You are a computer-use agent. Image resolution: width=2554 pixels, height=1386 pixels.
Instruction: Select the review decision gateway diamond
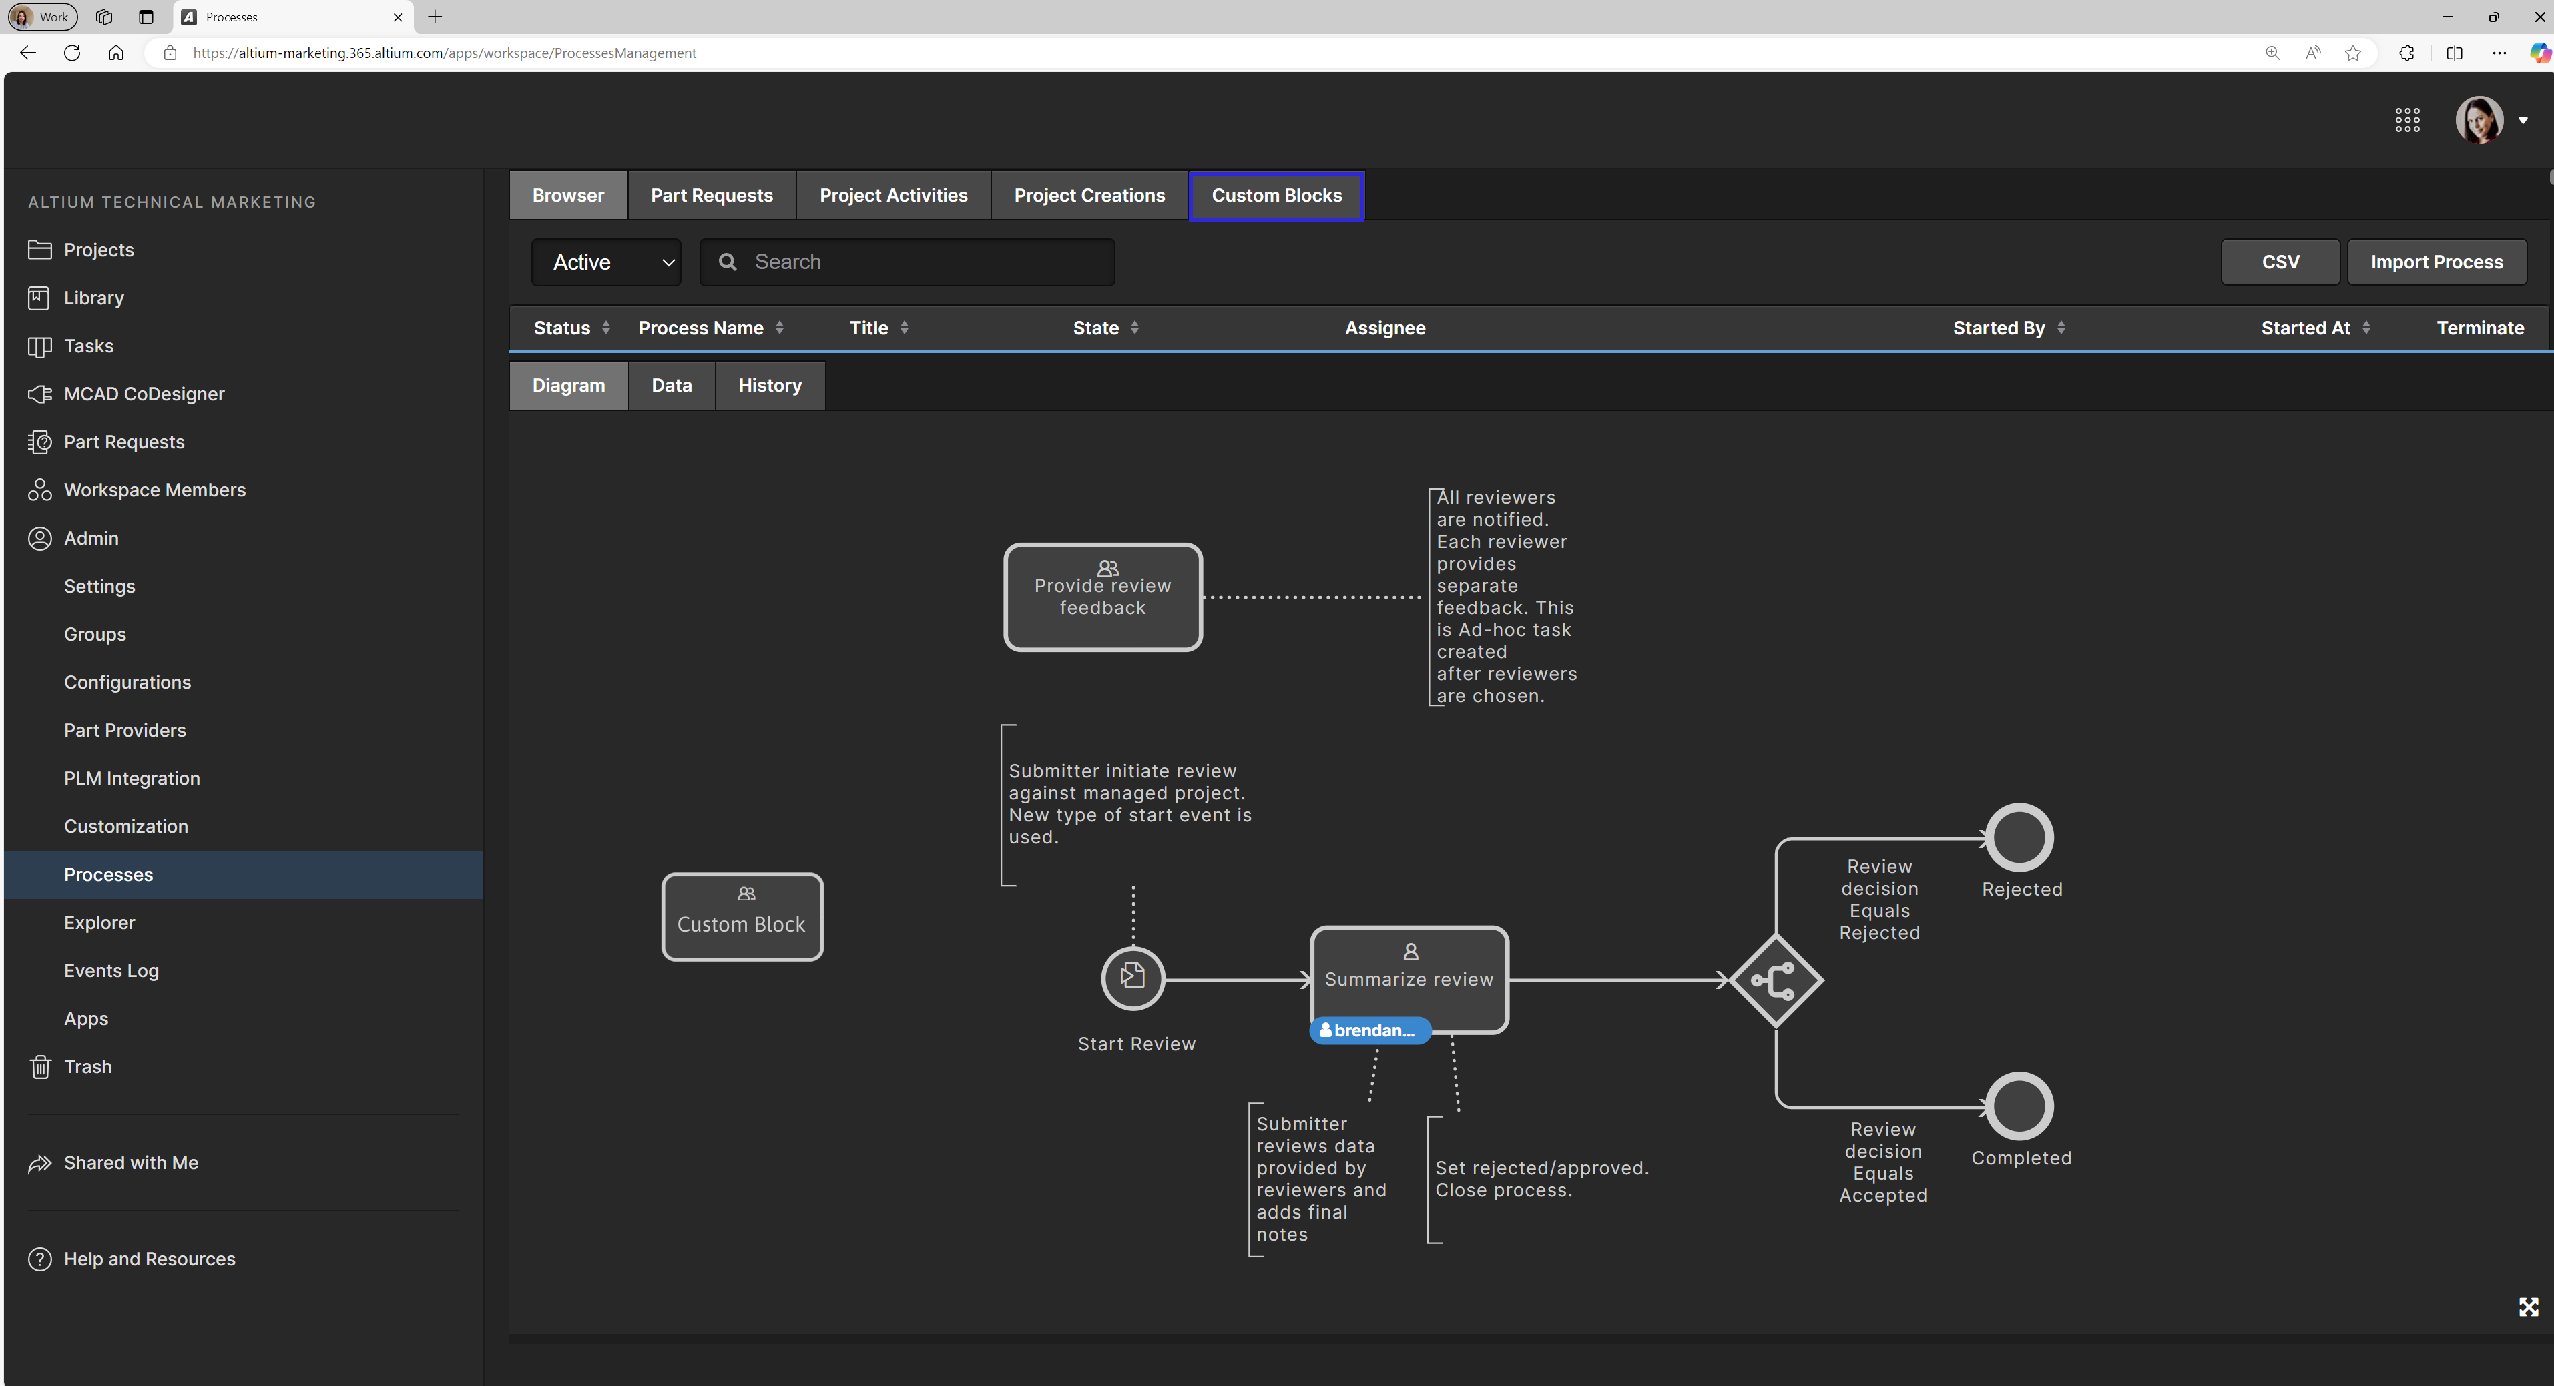[x=1775, y=980]
